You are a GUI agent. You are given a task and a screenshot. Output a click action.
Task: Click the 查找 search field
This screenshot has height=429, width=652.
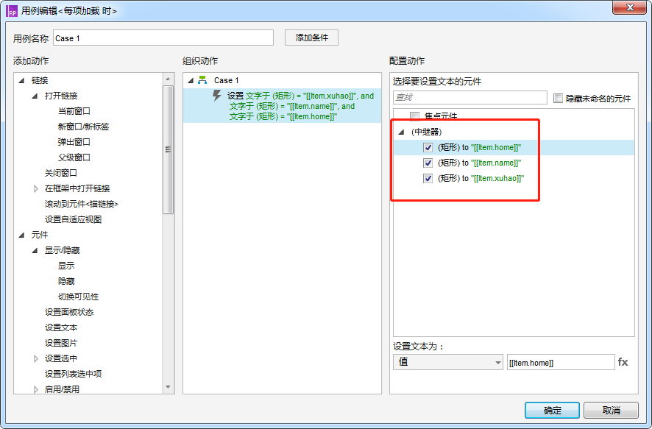point(470,97)
